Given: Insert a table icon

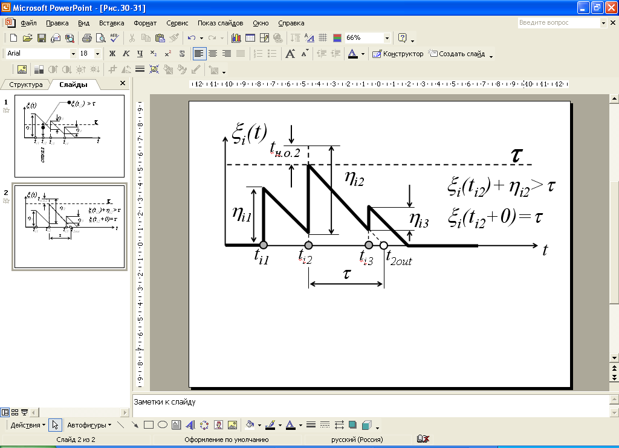Looking at the screenshot, I should tap(250, 38).
